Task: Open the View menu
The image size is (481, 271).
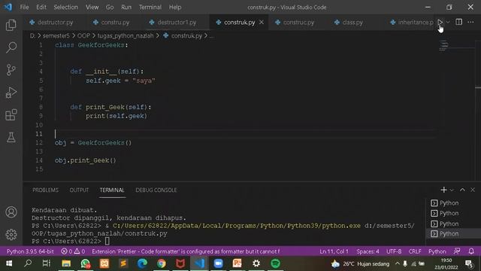Action: (x=92, y=7)
